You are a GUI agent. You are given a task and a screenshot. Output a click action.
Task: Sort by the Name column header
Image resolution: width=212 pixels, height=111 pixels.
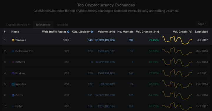pyautogui.click(x=15, y=32)
